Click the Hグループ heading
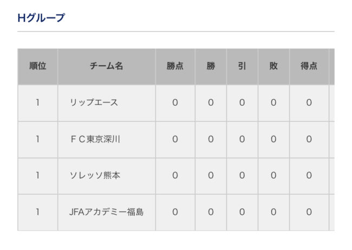The height and width of the screenshot is (250, 352). tap(41, 18)
